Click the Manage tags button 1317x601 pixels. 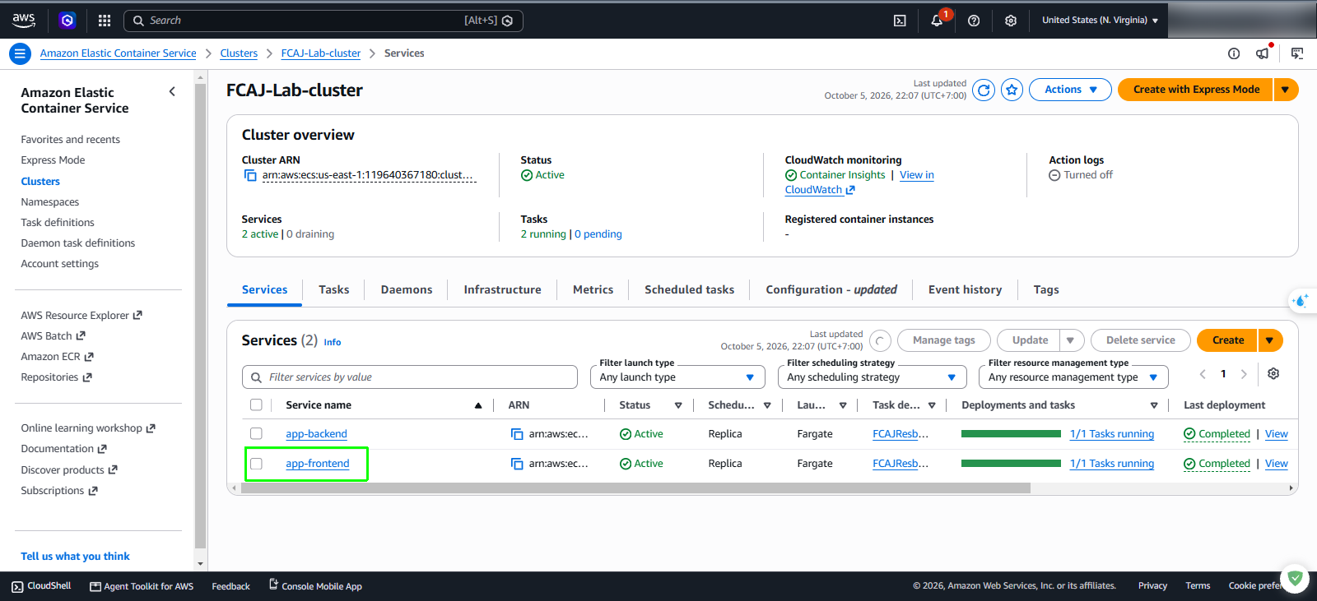[x=943, y=340]
